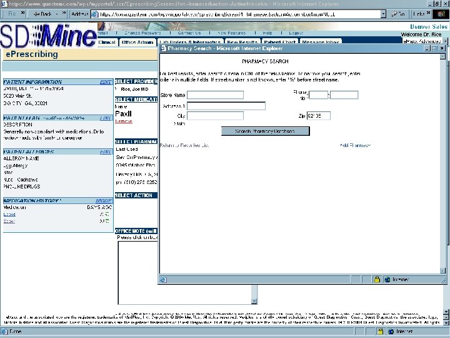Click the Internet zone globe in main window status bar
Viewport: 450px width, 338px height.
point(391,331)
